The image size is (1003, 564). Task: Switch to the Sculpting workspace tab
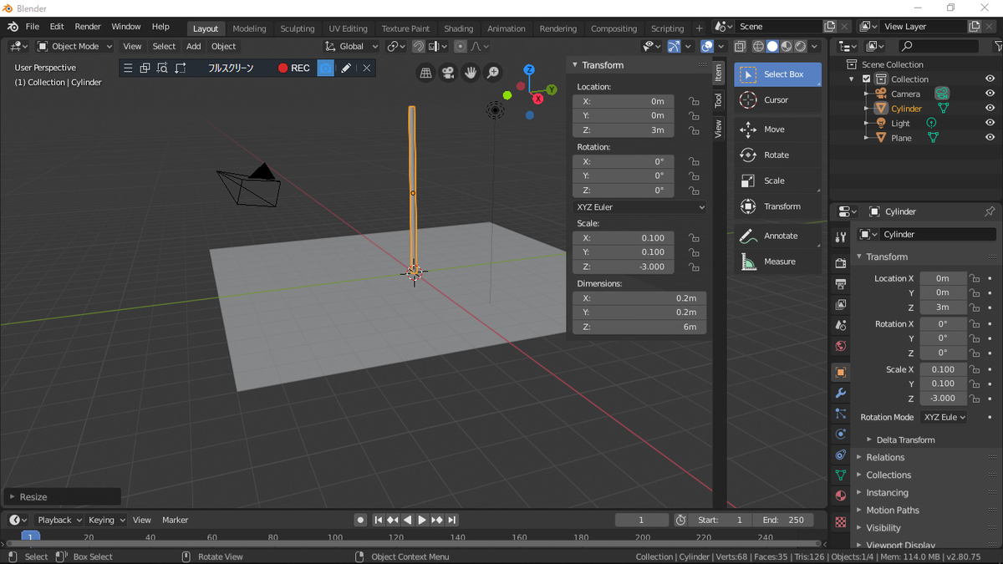[x=298, y=28]
